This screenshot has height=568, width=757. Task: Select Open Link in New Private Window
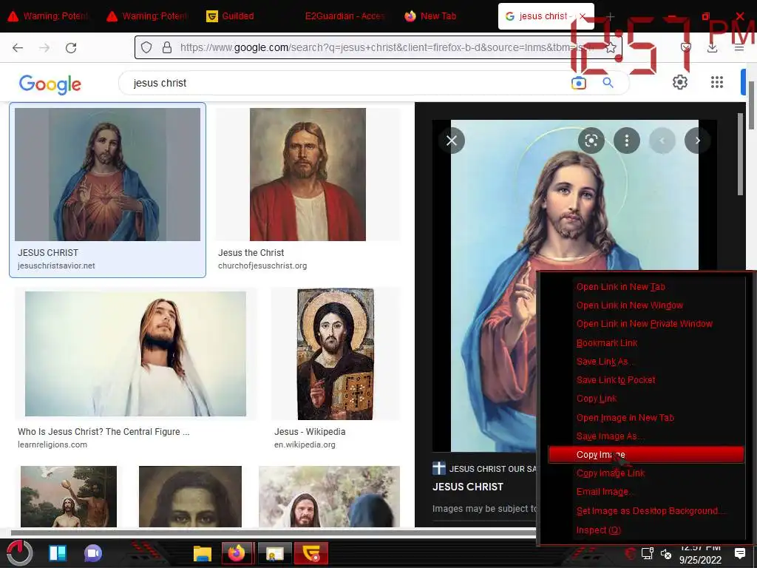pos(646,324)
